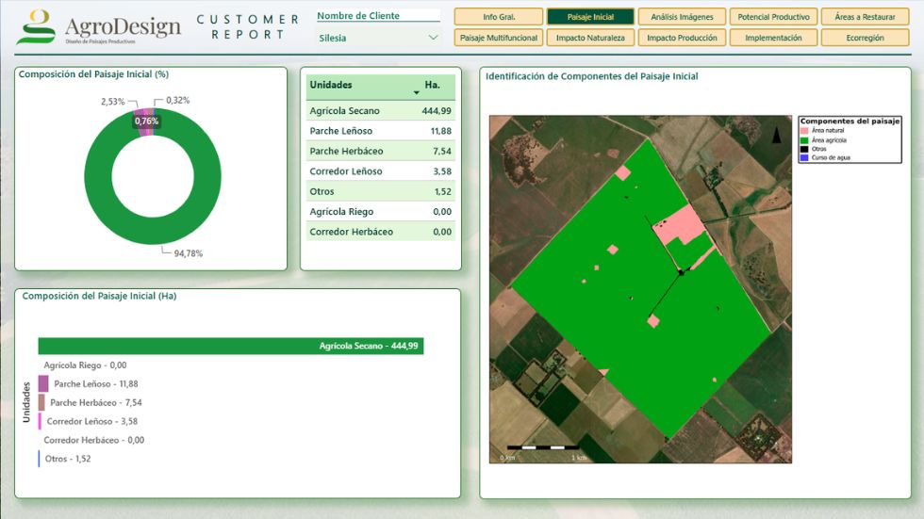Open the Ecorregión page
The image size is (924, 519).
865,38
